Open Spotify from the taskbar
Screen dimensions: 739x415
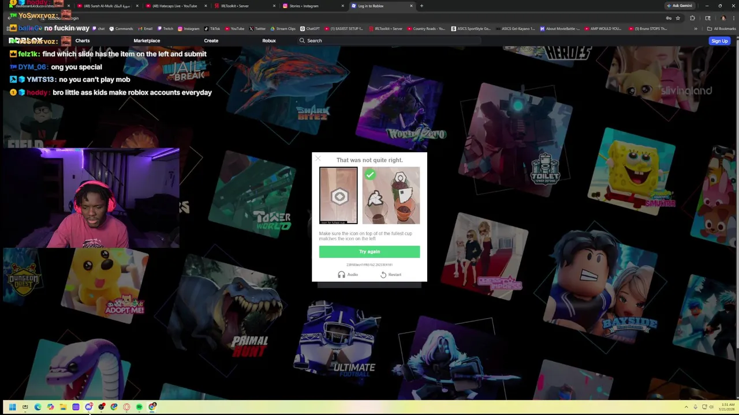tap(139, 407)
